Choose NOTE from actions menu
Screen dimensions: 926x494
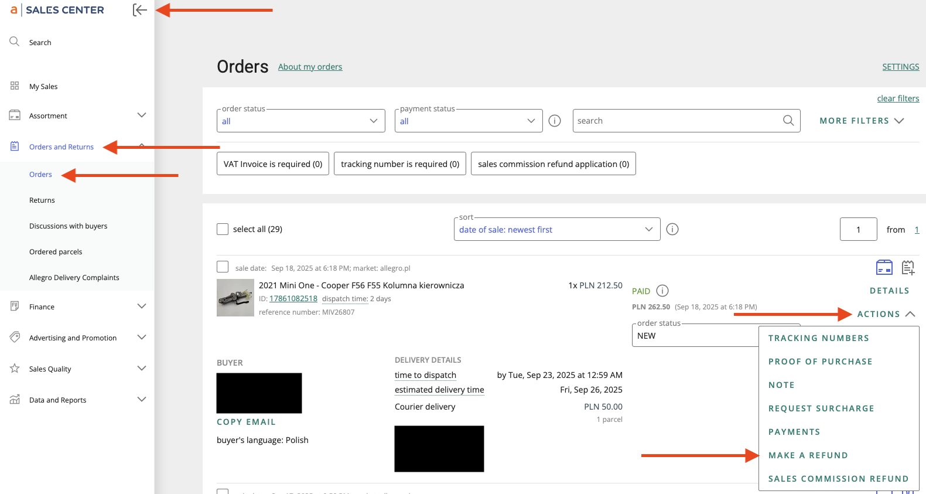(781, 385)
